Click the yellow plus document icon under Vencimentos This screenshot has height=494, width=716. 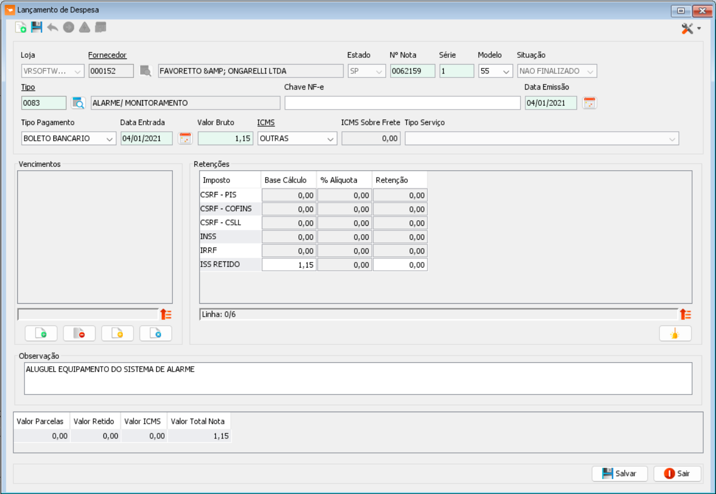[x=117, y=333]
